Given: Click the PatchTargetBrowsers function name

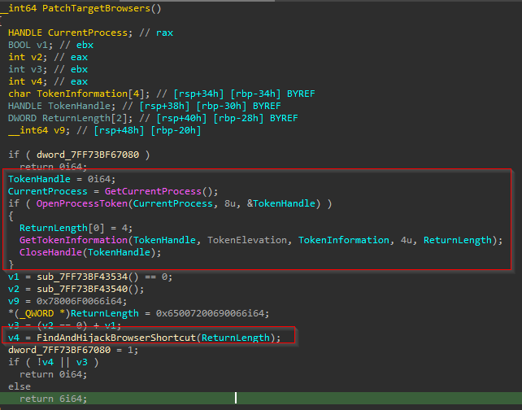Looking at the screenshot, I should tap(97, 8).
